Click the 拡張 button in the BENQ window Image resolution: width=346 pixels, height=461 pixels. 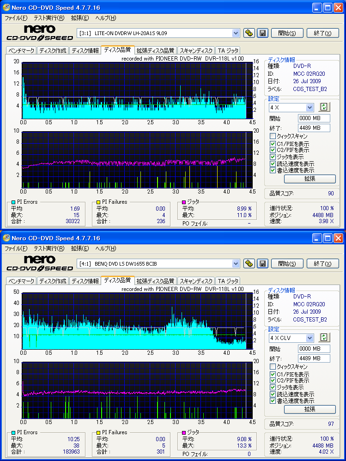click(x=310, y=409)
